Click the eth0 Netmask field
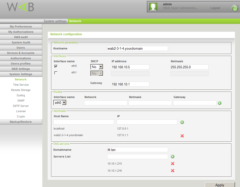 pos(189,67)
